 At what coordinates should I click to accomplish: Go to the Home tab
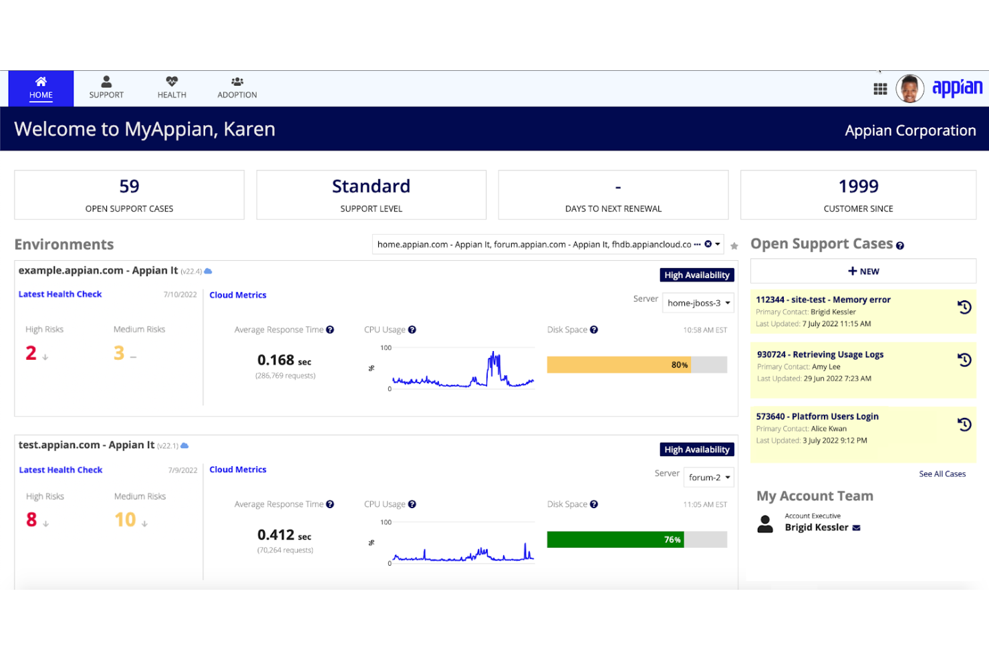(x=41, y=88)
